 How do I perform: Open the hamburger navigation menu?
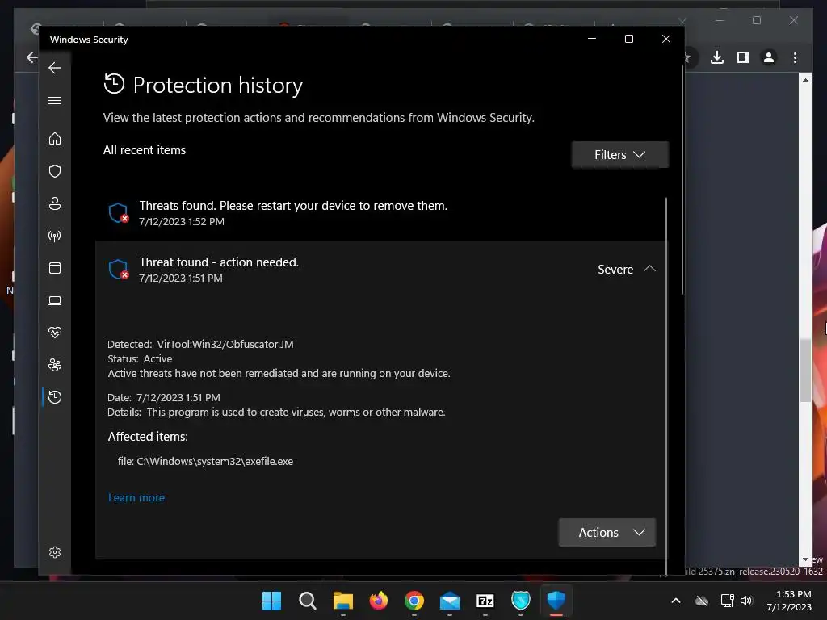coord(55,101)
